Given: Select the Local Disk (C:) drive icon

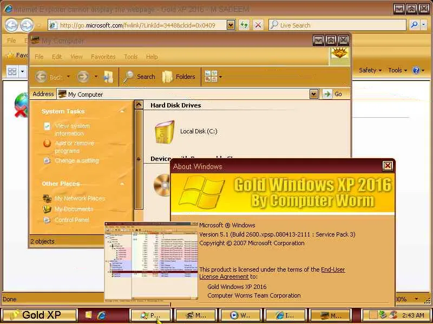Looking at the screenshot, I should (x=165, y=132).
